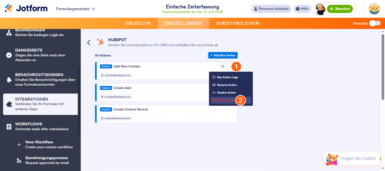Select the Add New Contact action title
Image resolution: width=385 pixels, height=171 pixels.
pos(127,66)
